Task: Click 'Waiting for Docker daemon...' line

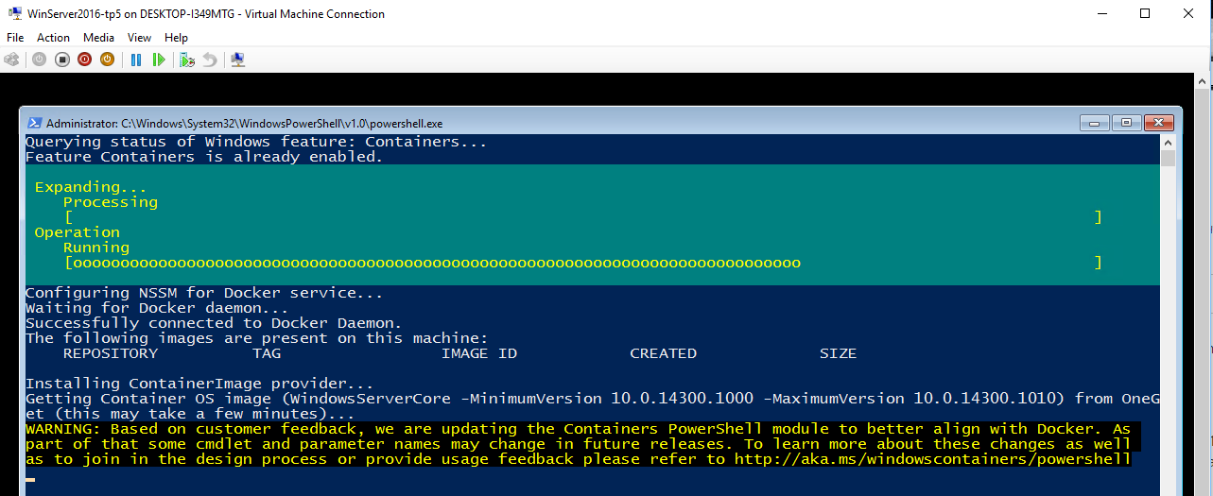Action: [157, 308]
